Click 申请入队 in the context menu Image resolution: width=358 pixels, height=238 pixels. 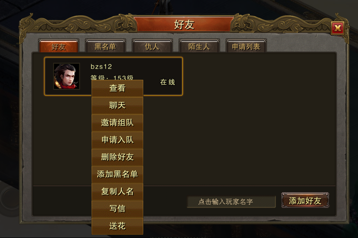coord(117,140)
